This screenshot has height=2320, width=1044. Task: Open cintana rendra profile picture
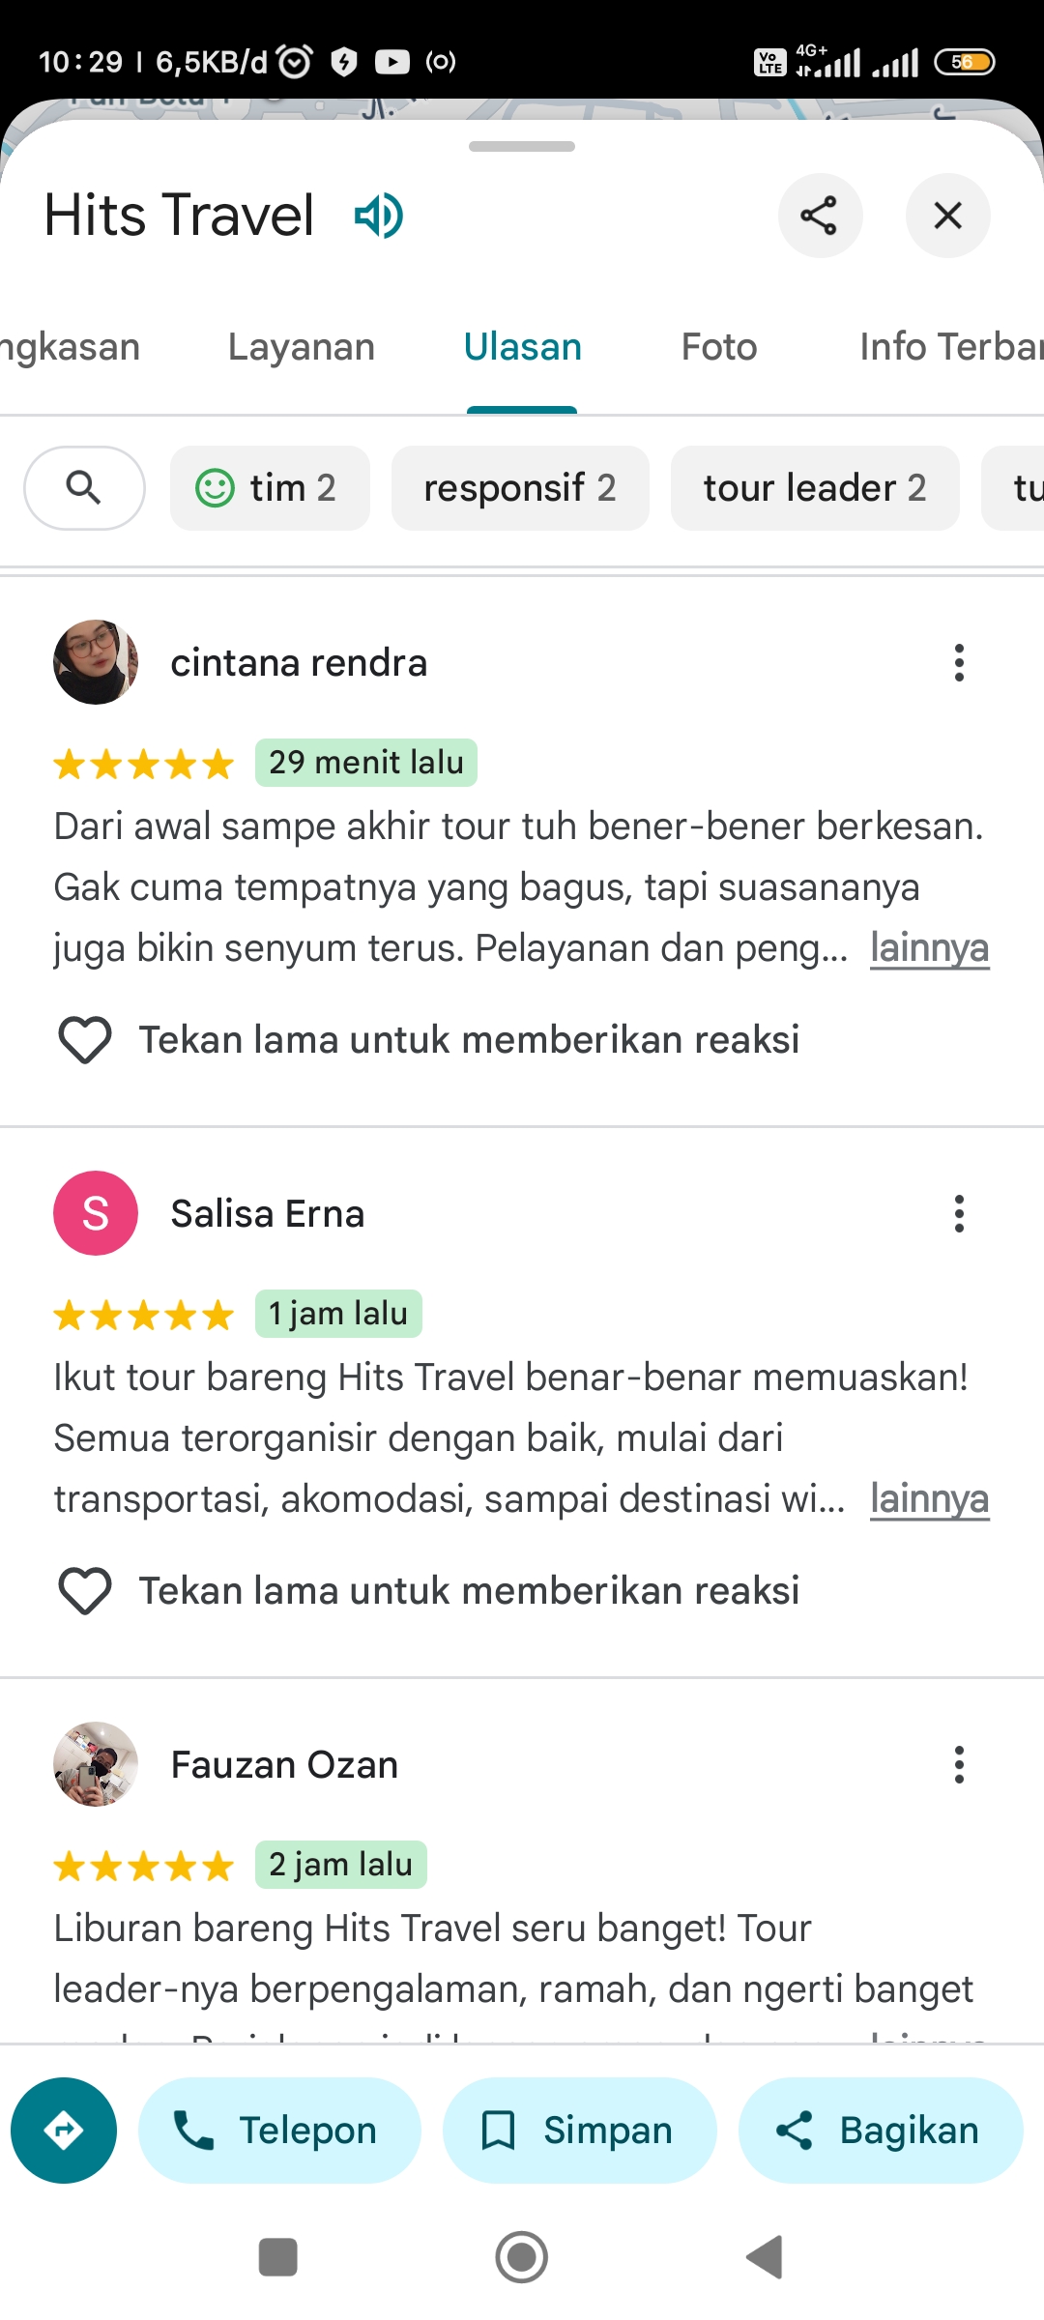[x=96, y=662]
